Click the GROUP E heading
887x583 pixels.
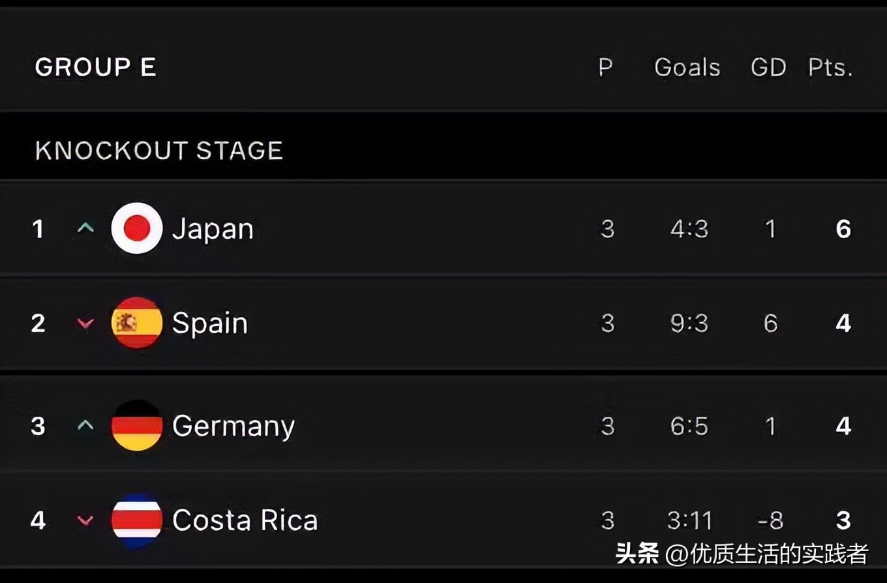click(95, 67)
